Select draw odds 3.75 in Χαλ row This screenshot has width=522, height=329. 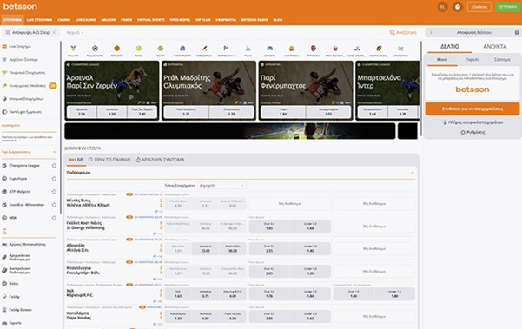[205, 293]
